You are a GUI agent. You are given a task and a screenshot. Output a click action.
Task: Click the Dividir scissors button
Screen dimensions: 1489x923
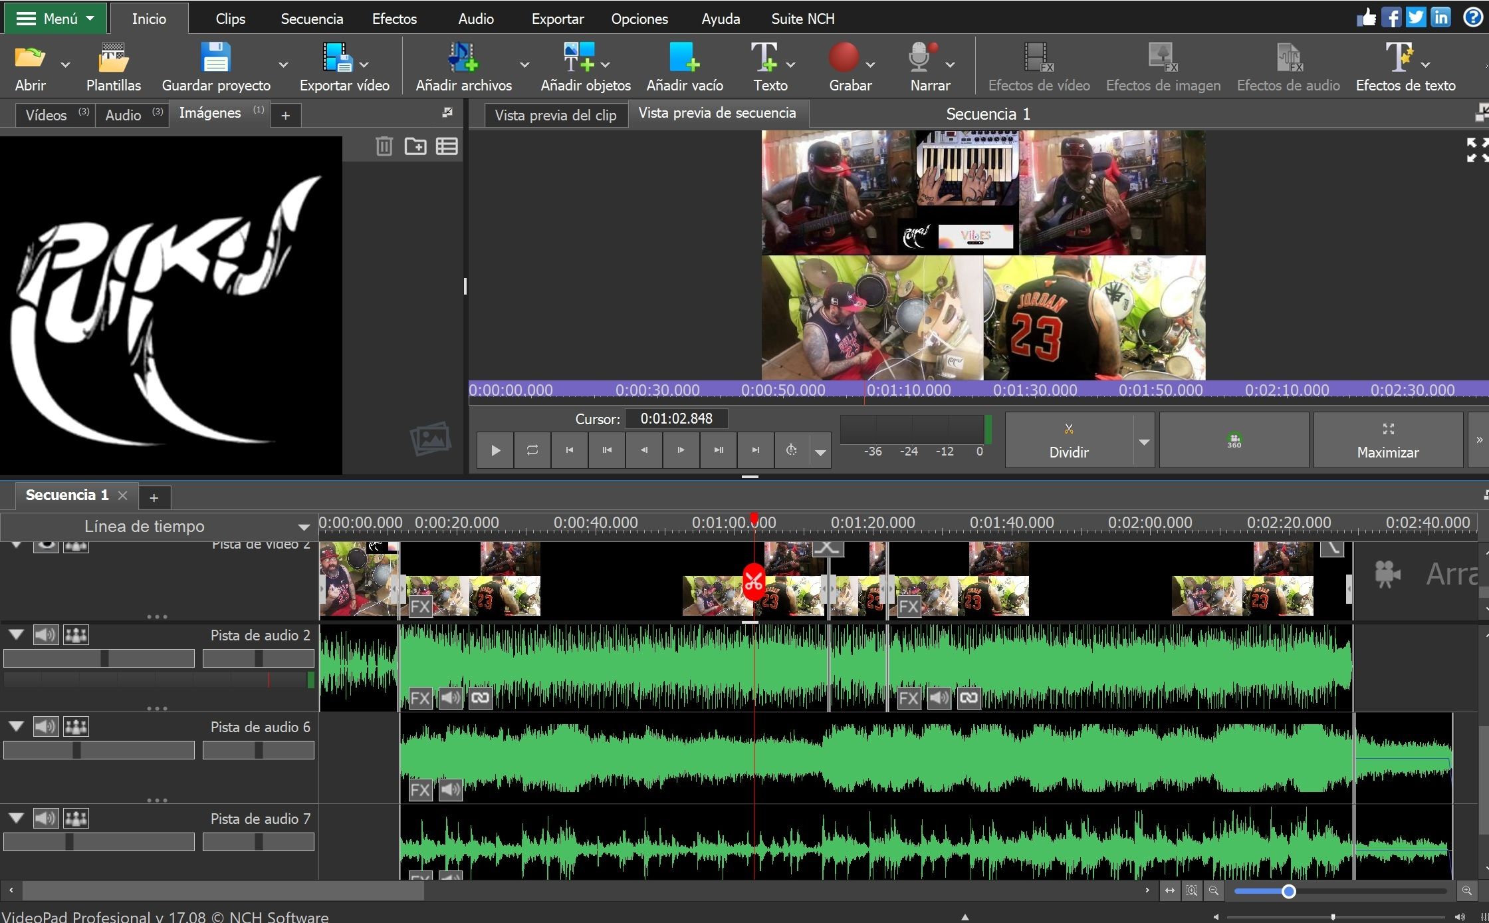[1069, 440]
